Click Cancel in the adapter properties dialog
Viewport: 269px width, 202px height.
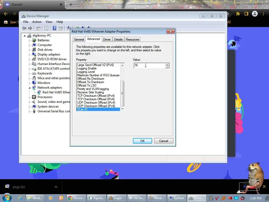pyautogui.click(x=163, y=141)
